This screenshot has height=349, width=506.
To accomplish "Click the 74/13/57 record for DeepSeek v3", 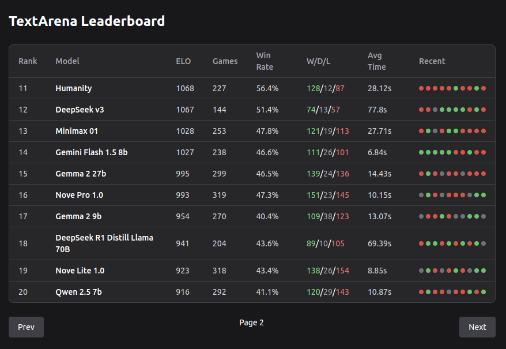I will point(323,110).
